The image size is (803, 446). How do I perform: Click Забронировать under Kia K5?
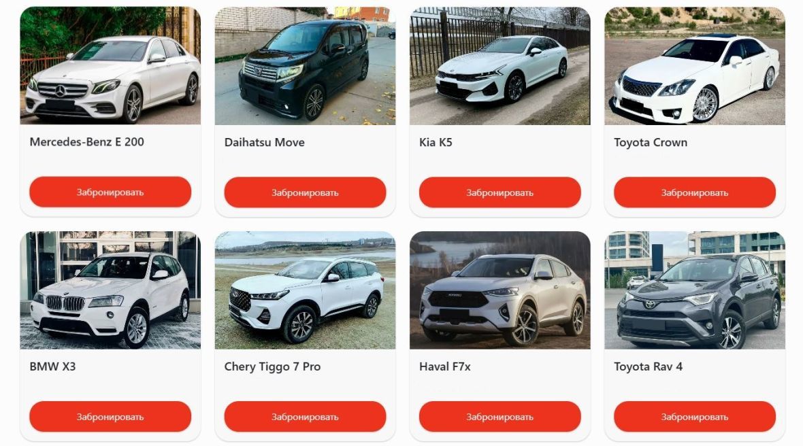point(499,192)
